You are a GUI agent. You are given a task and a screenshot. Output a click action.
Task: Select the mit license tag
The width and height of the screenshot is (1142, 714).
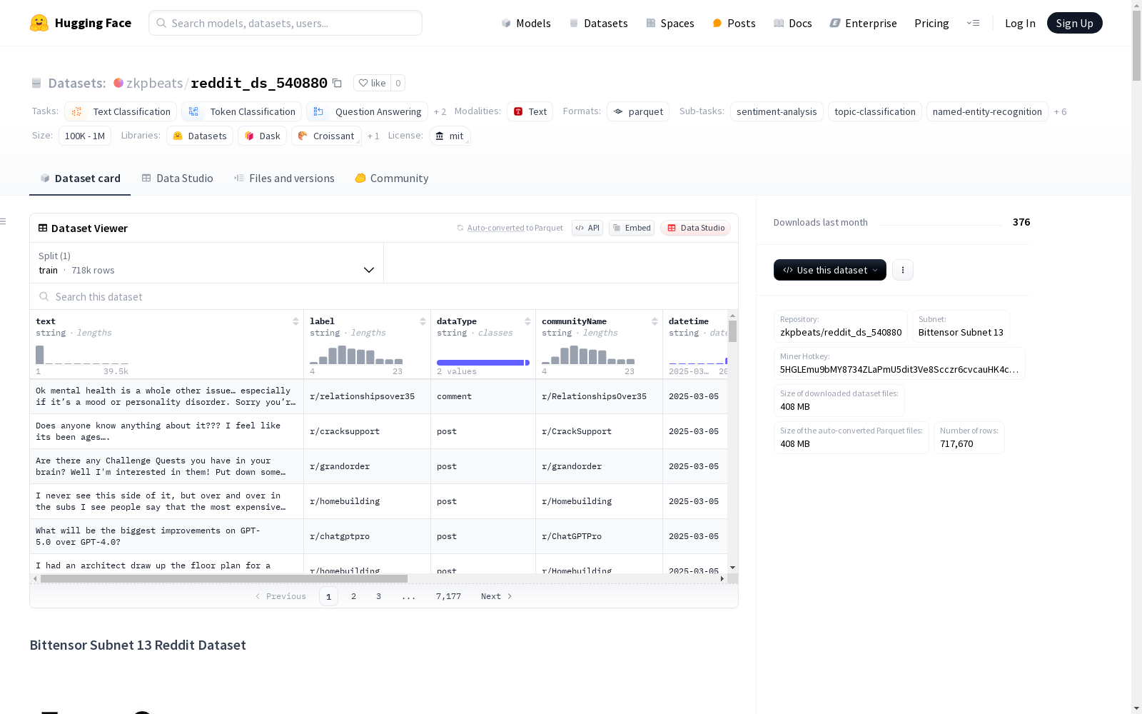[450, 136]
